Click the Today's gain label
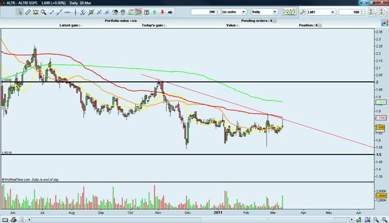The image size is (389, 223). [154, 26]
